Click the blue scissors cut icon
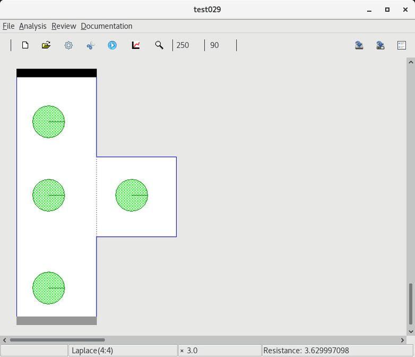 coord(90,45)
